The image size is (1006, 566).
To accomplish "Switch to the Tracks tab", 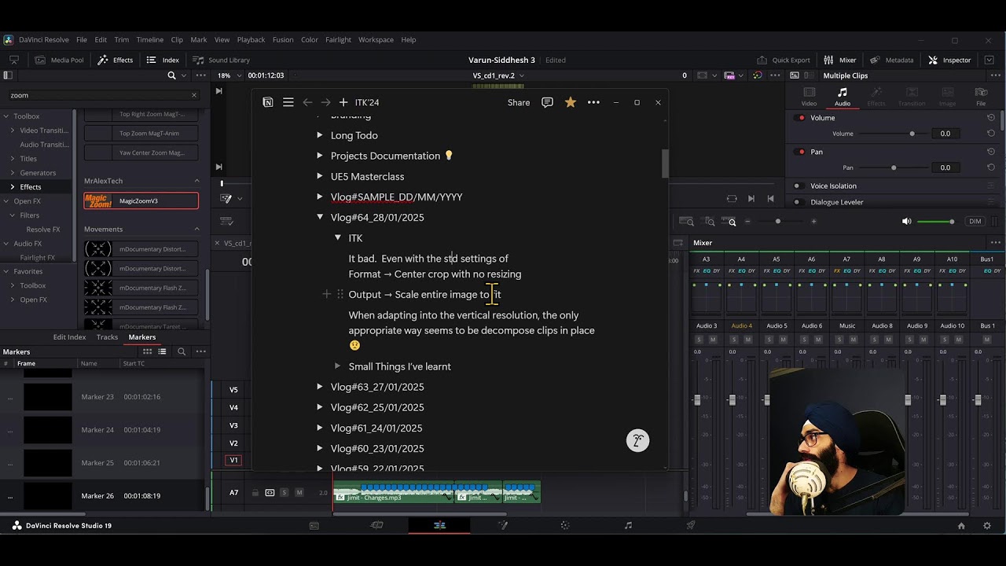I will (107, 337).
